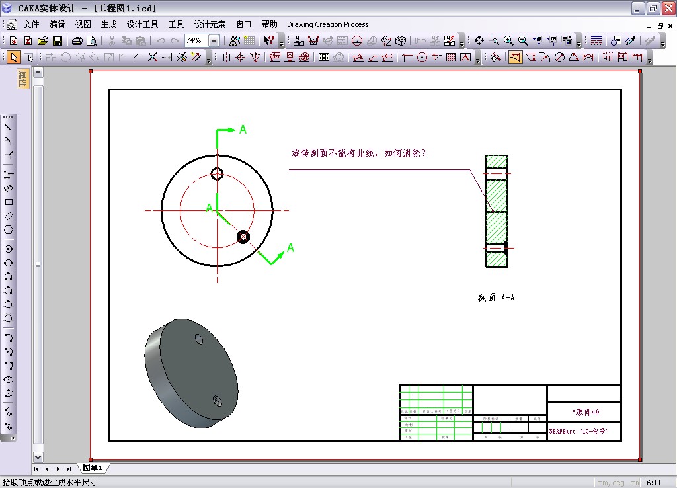Click the 截面 A-A section label

[496, 298]
